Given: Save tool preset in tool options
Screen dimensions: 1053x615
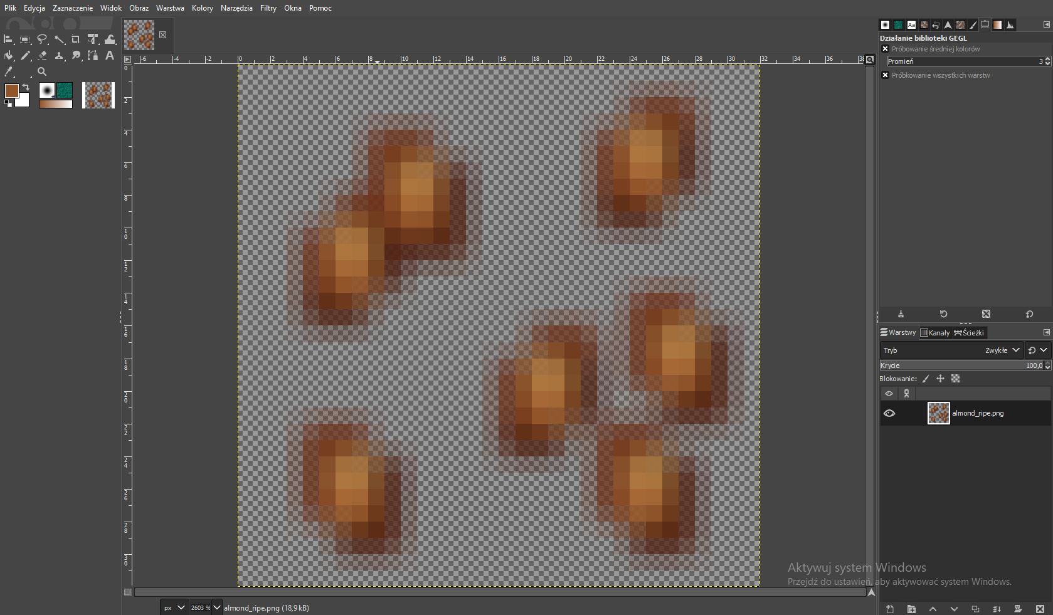Looking at the screenshot, I should [901, 314].
